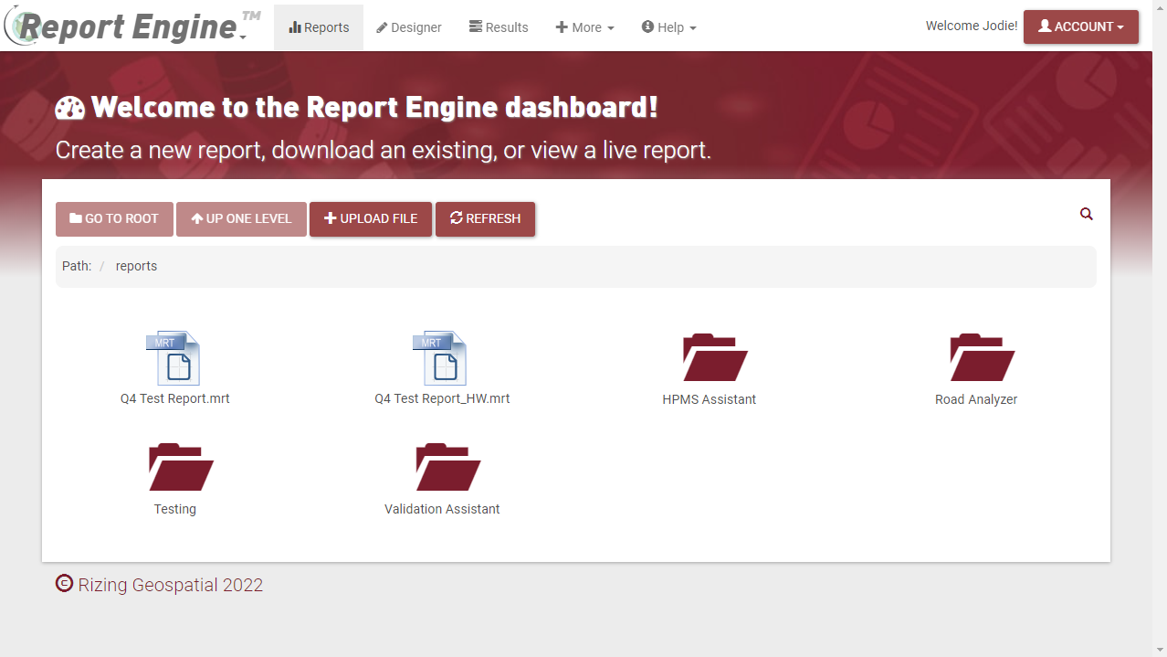1167x657 pixels.
Task: Click the search magnifier icon
Action: tap(1087, 214)
